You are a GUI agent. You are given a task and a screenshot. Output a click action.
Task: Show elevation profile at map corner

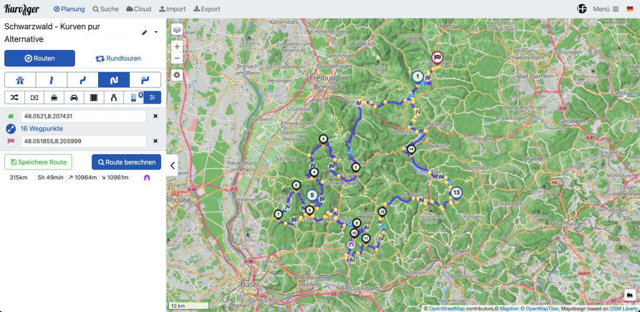coord(629,295)
